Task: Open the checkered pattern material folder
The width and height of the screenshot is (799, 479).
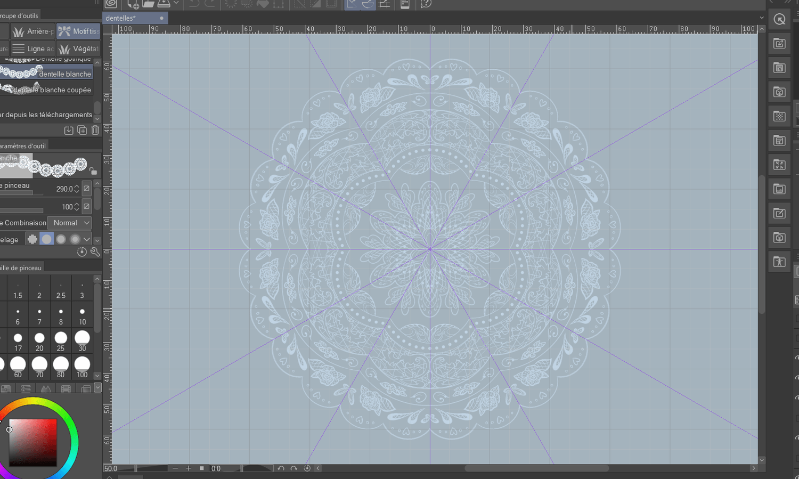Action: pyautogui.click(x=779, y=116)
